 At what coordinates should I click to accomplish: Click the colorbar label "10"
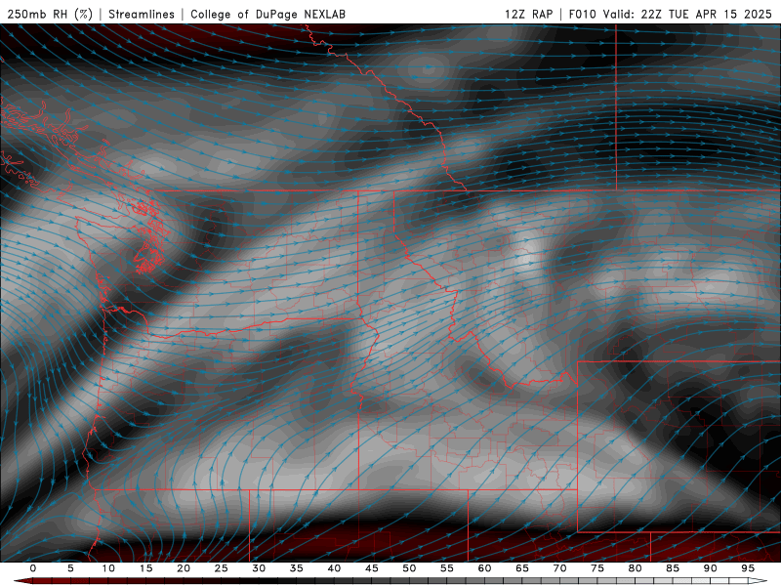click(108, 568)
